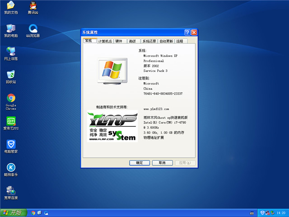Click the taskbar clock 14:20

click(281, 213)
